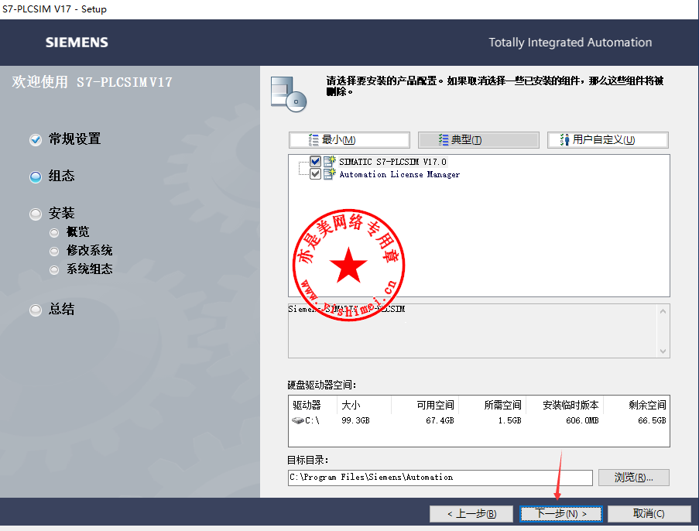Click the SIEMENS logo in the header
The width and height of the screenshot is (699, 531).
point(77,43)
